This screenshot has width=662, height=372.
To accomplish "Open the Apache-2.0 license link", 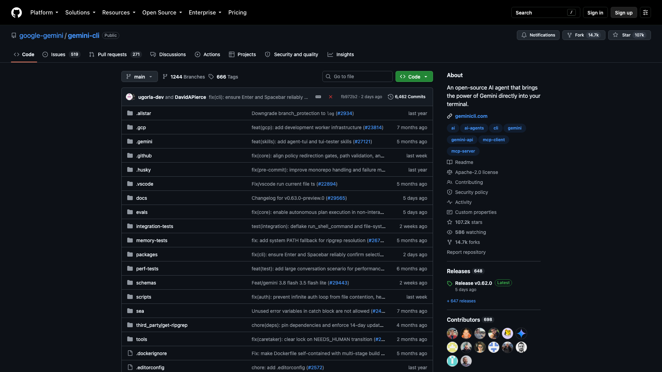I will (477, 172).
